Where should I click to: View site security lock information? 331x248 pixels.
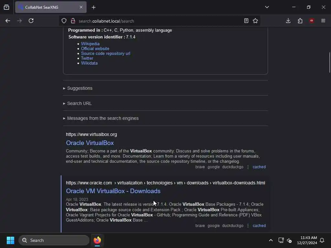coord(73,21)
